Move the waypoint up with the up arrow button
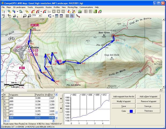The height and width of the screenshot is (129, 166). click(61, 99)
